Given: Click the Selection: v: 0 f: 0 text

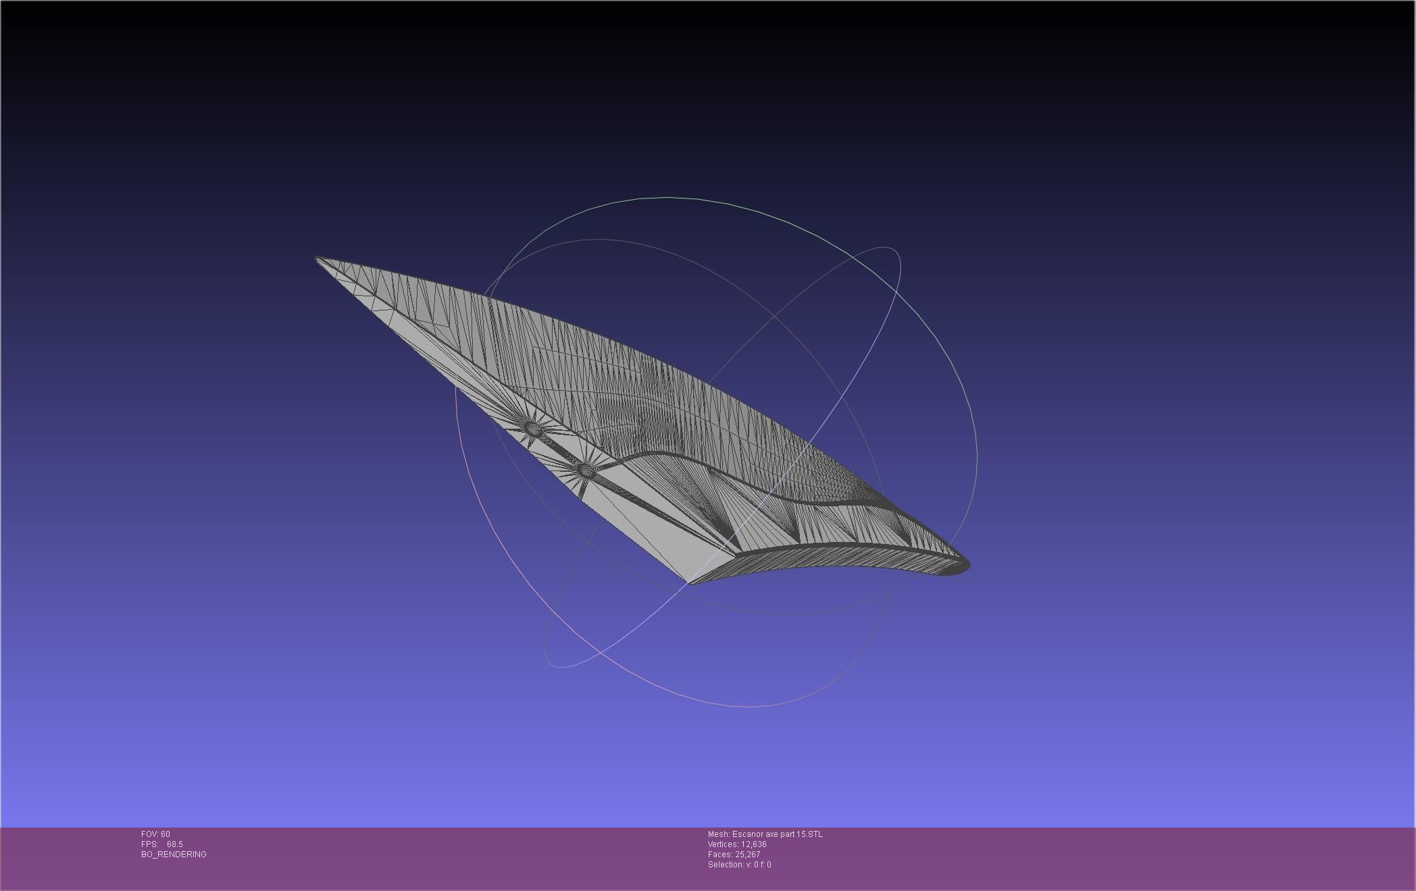Looking at the screenshot, I should coord(739,865).
